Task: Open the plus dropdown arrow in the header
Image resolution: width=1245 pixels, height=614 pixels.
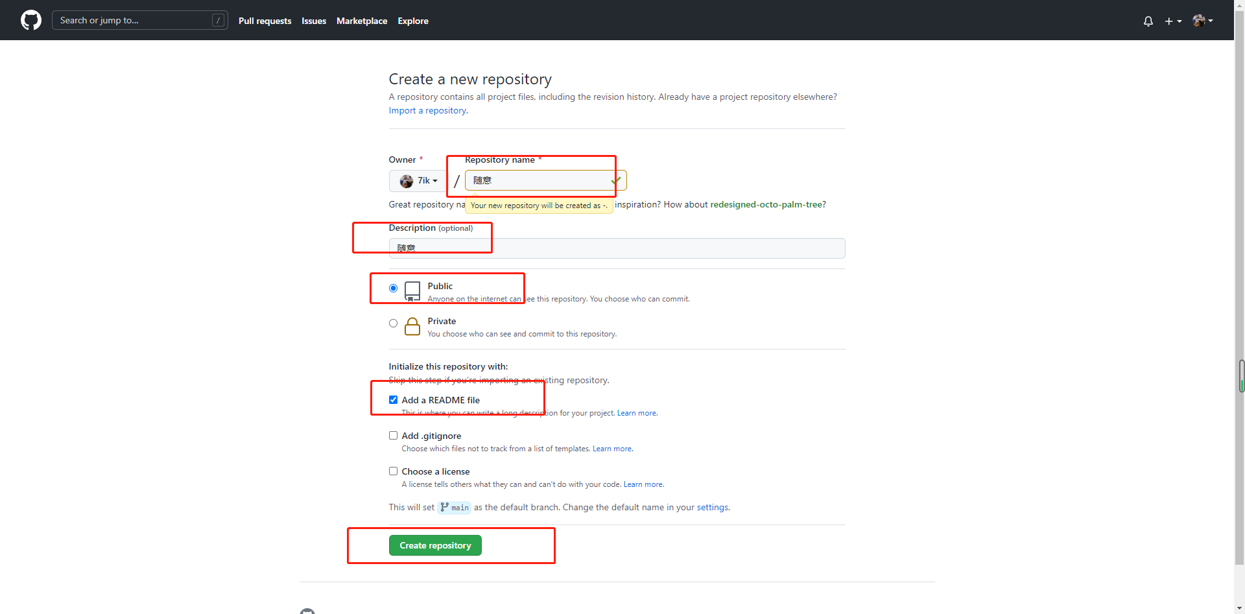Action: 1178,21
